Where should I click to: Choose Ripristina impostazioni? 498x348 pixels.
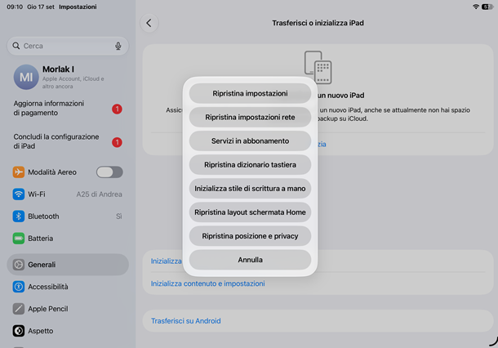pyautogui.click(x=250, y=93)
